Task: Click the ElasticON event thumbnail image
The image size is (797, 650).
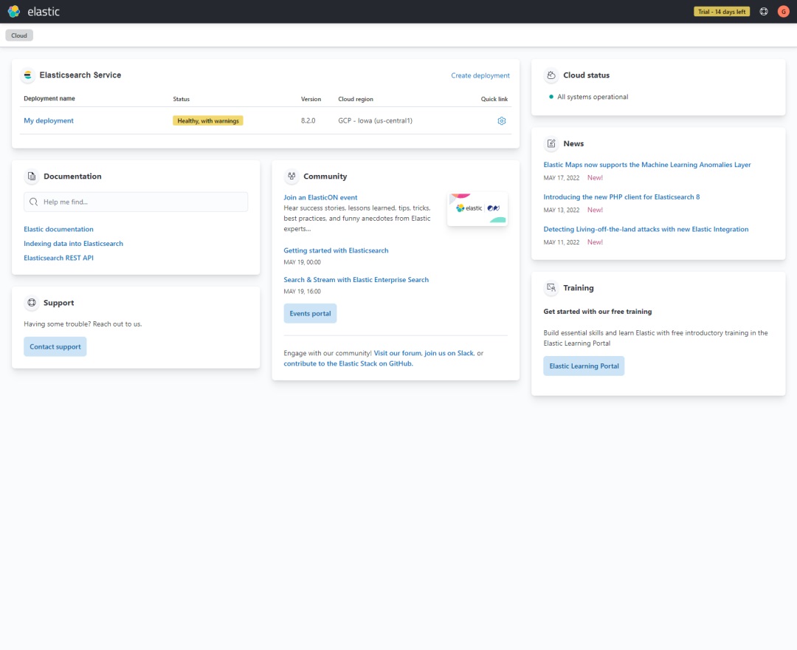Action: pyautogui.click(x=477, y=208)
